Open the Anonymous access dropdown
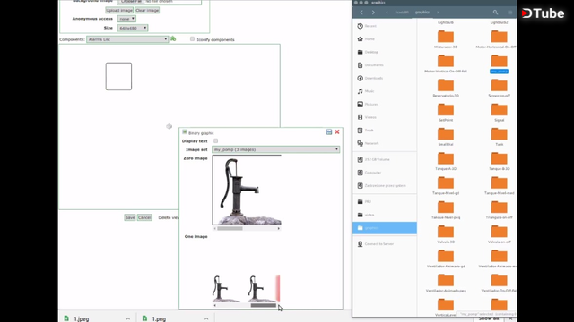 point(126,19)
